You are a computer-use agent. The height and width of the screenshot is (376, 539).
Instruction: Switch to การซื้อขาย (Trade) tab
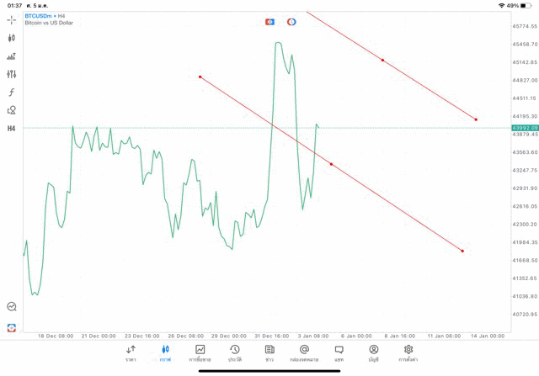pyautogui.click(x=200, y=352)
